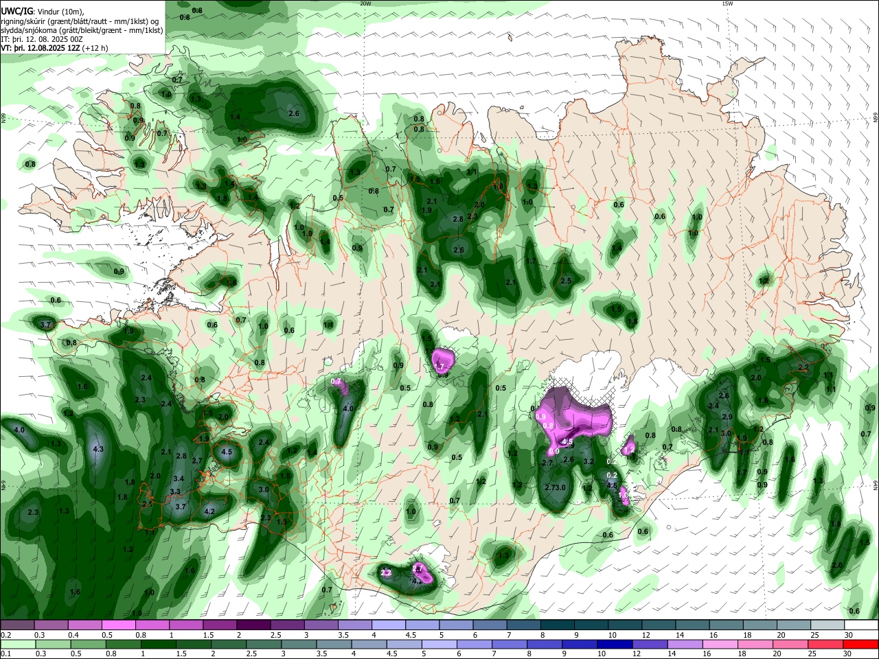The width and height of the screenshot is (879, 659).
Task: Pick the darkest purple snow swatch labeled 2
Action: [253, 625]
